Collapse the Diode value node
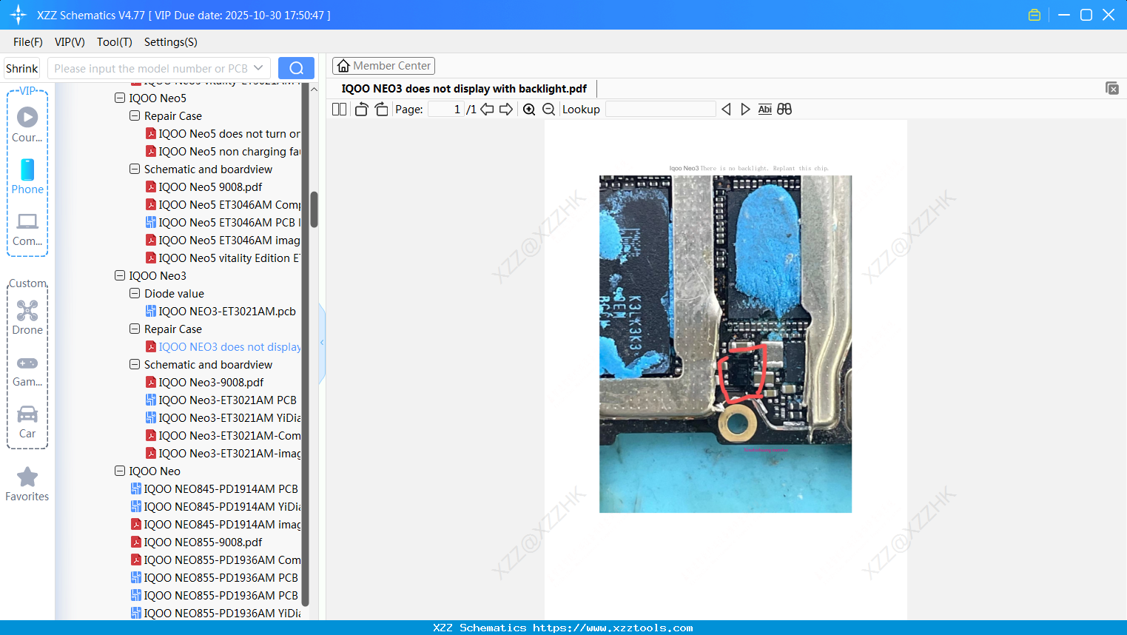The image size is (1127, 635). point(135,293)
